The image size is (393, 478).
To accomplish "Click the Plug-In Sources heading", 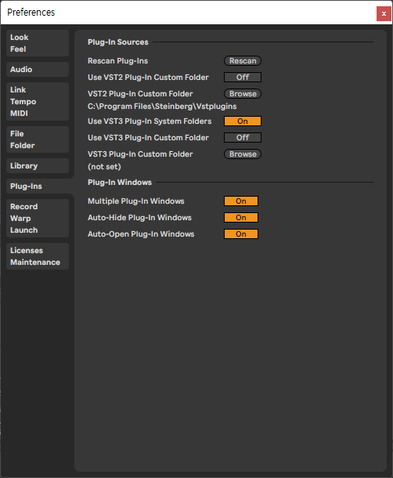I will [x=118, y=42].
